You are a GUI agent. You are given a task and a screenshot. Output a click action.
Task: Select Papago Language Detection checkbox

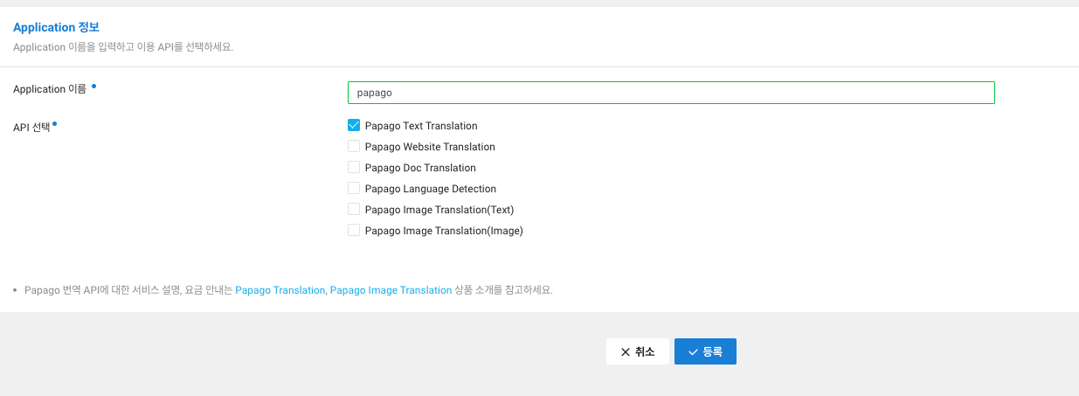[354, 188]
